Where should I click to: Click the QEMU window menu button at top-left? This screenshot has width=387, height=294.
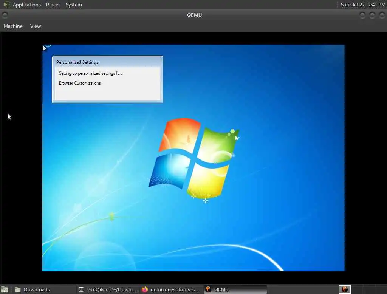point(5,15)
